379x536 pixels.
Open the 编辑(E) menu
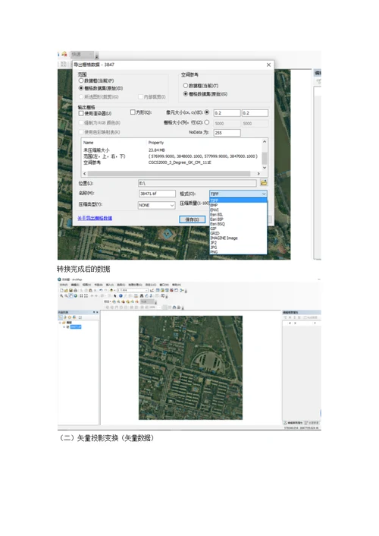[75, 285]
